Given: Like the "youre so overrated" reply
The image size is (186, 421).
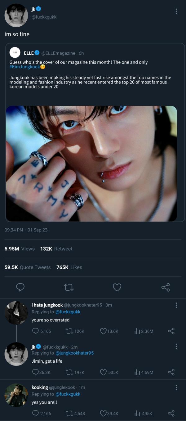Looking at the screenshot, I should (x=103, y=331).
